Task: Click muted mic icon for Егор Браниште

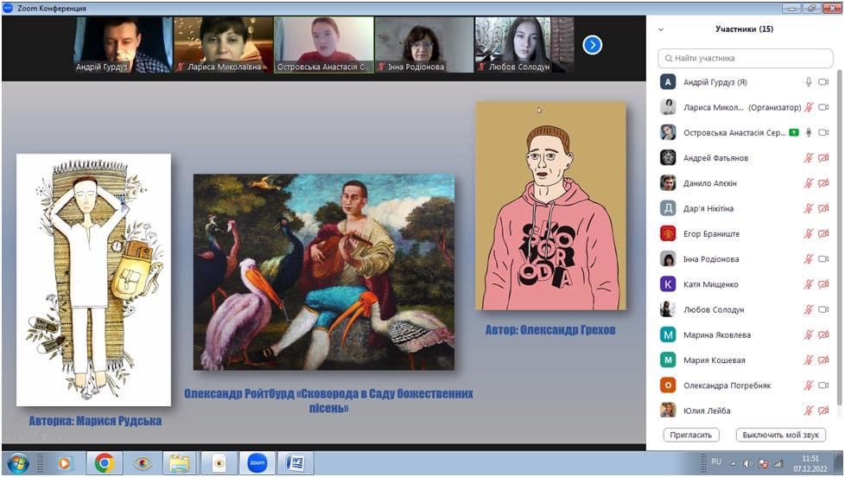Action: coord(809,234)
